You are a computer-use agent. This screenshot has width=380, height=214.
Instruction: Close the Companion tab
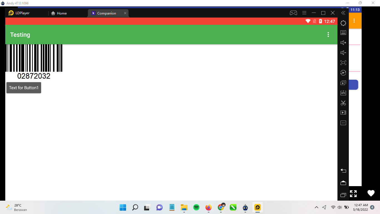[125, 13]
